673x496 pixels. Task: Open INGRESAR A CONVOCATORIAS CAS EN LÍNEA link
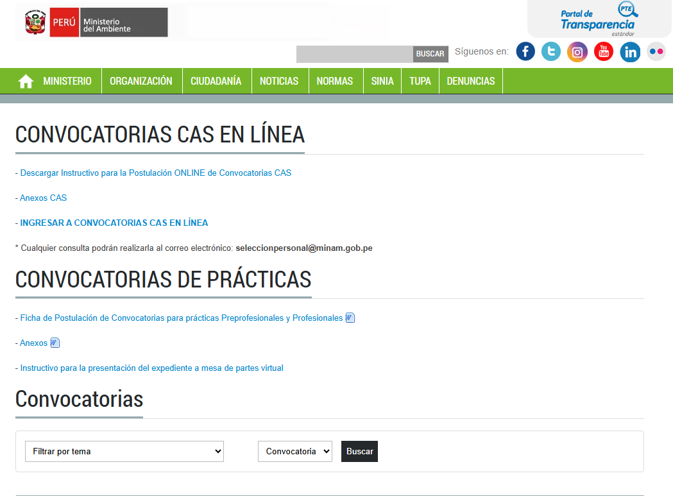(114, 223)
